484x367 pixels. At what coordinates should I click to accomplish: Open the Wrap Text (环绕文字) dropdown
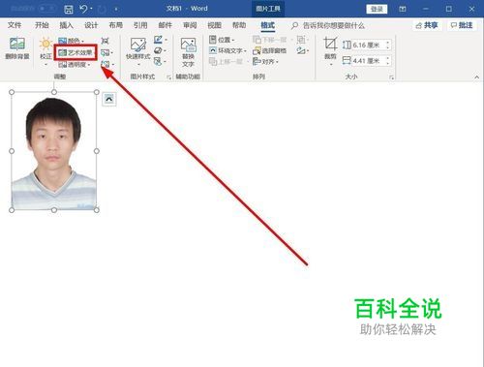[227, 50]
